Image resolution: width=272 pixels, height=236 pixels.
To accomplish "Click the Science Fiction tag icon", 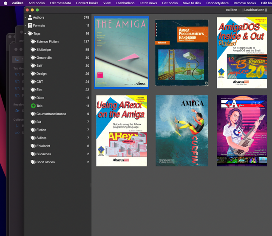I will [x=33, y=42].
